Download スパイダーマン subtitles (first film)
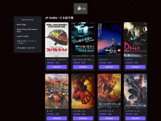The width and height of the screenshot is (161, 121). coord(83,118)
